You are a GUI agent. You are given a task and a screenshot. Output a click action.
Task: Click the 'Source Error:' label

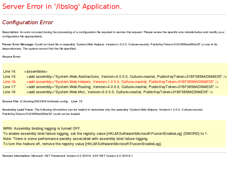[12, 56]
